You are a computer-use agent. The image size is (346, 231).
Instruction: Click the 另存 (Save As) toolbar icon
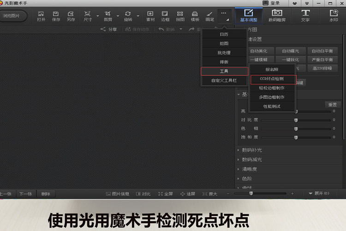point(71,16)
